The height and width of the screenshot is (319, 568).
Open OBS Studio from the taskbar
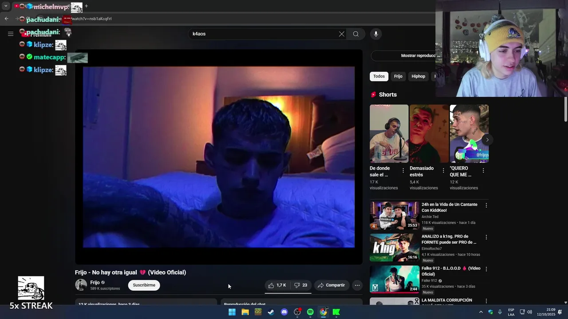click(297, 312)
